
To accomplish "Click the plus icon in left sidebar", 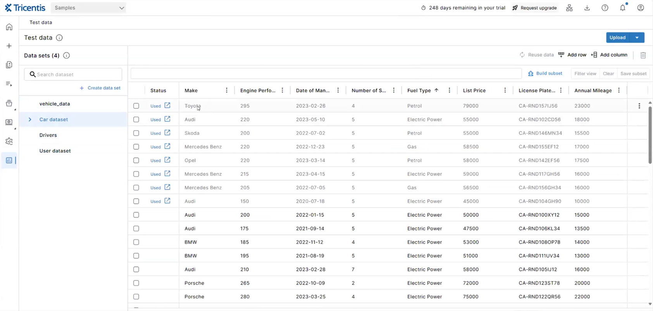I will (9, 46).
